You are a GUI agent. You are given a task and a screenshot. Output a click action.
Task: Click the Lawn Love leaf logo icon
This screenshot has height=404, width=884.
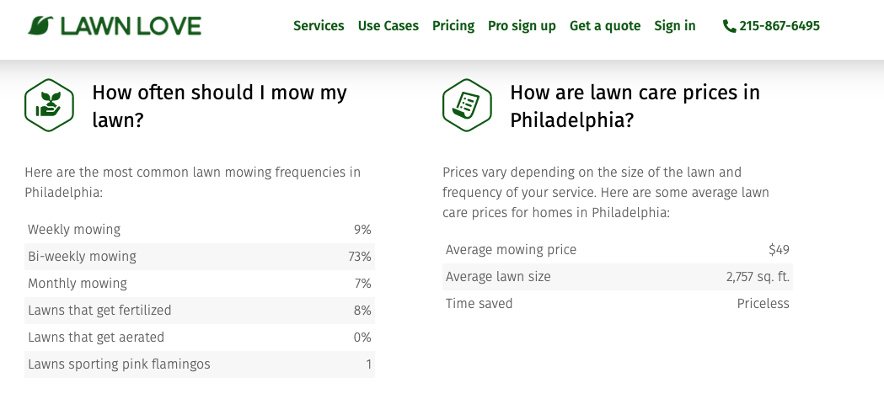coord(40,25)
